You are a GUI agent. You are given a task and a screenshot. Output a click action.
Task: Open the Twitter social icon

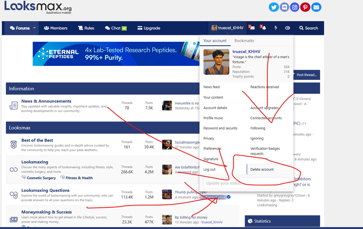(274, 7)
